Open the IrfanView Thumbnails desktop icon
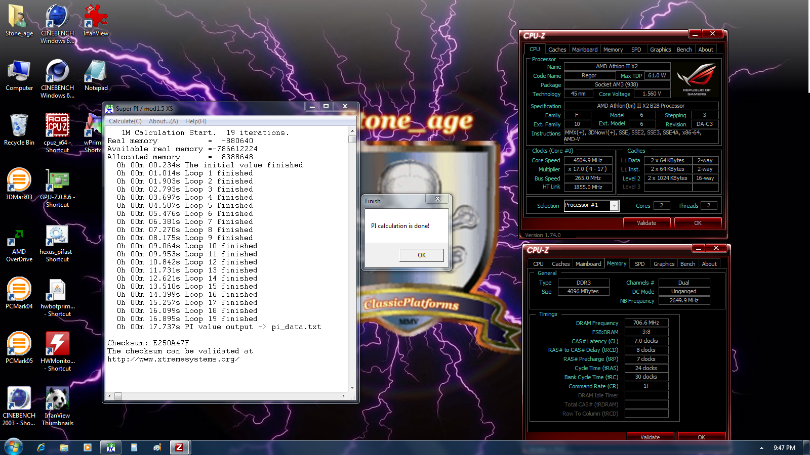Image resolution: width=810 pixels, height=455 pixels. (x=57, y=406)
